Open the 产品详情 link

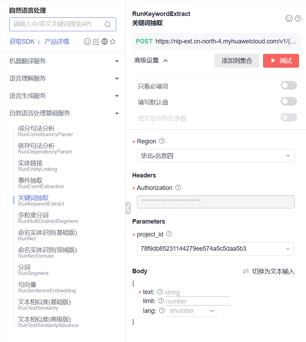(57, 42)
